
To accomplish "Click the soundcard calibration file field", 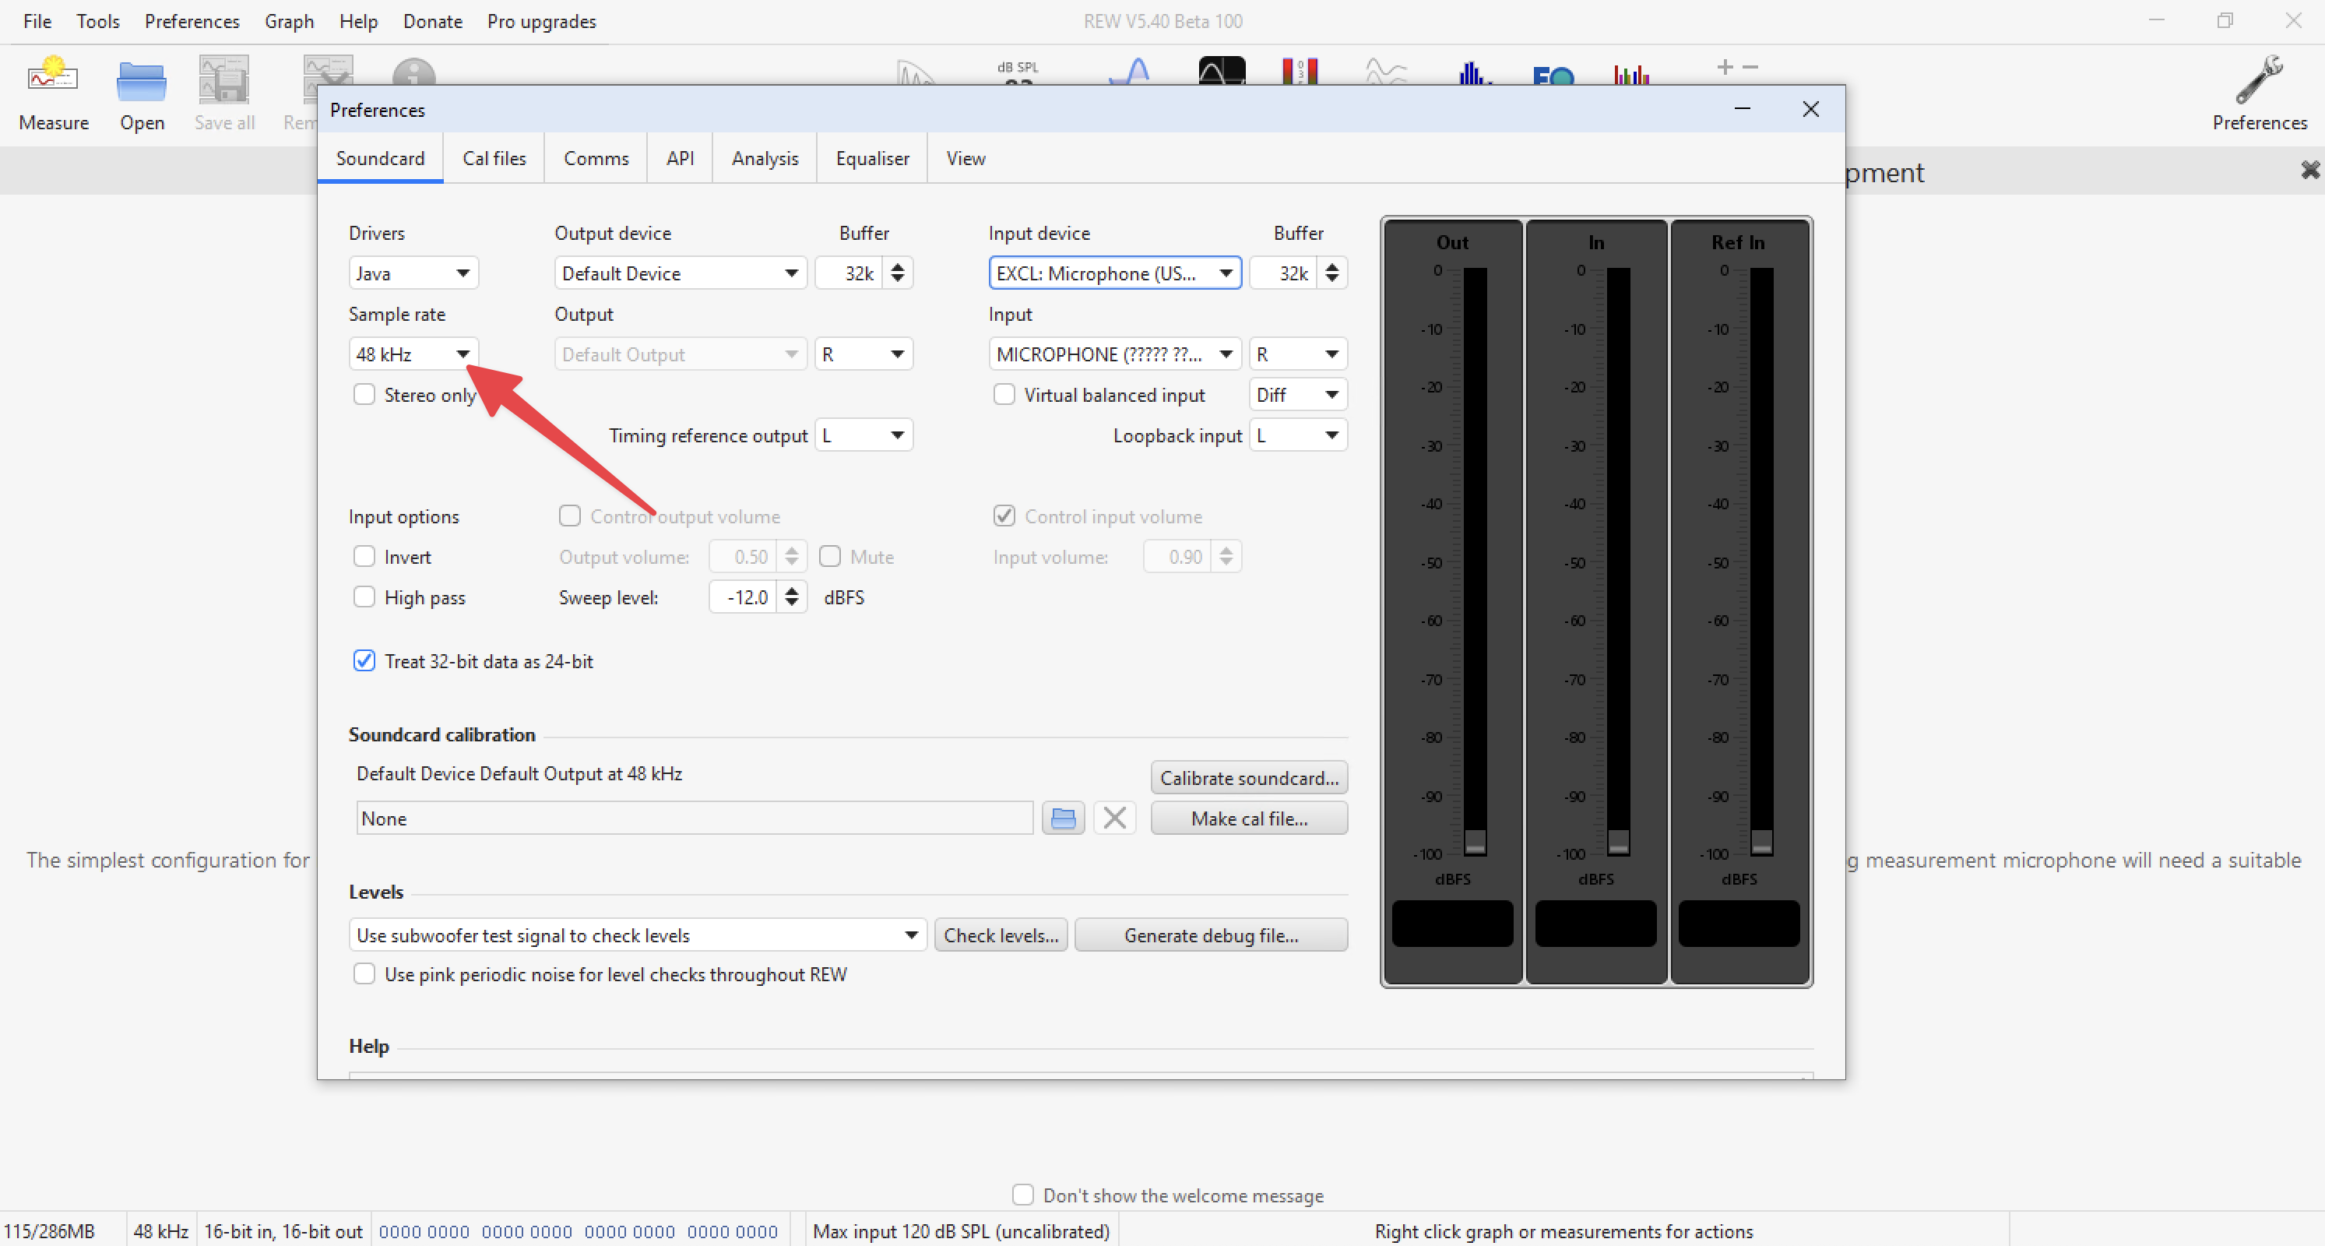I will 693,818.
